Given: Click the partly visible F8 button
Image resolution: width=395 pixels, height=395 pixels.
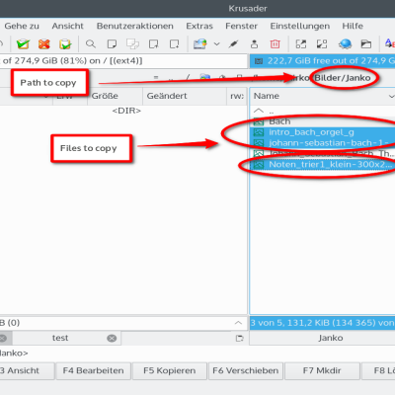Looking at the screenshot, I should (x=378, y=370).
